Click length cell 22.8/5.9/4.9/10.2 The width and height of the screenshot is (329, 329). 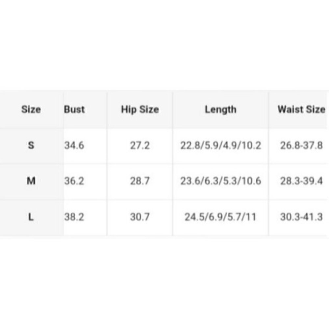point(220,145)
